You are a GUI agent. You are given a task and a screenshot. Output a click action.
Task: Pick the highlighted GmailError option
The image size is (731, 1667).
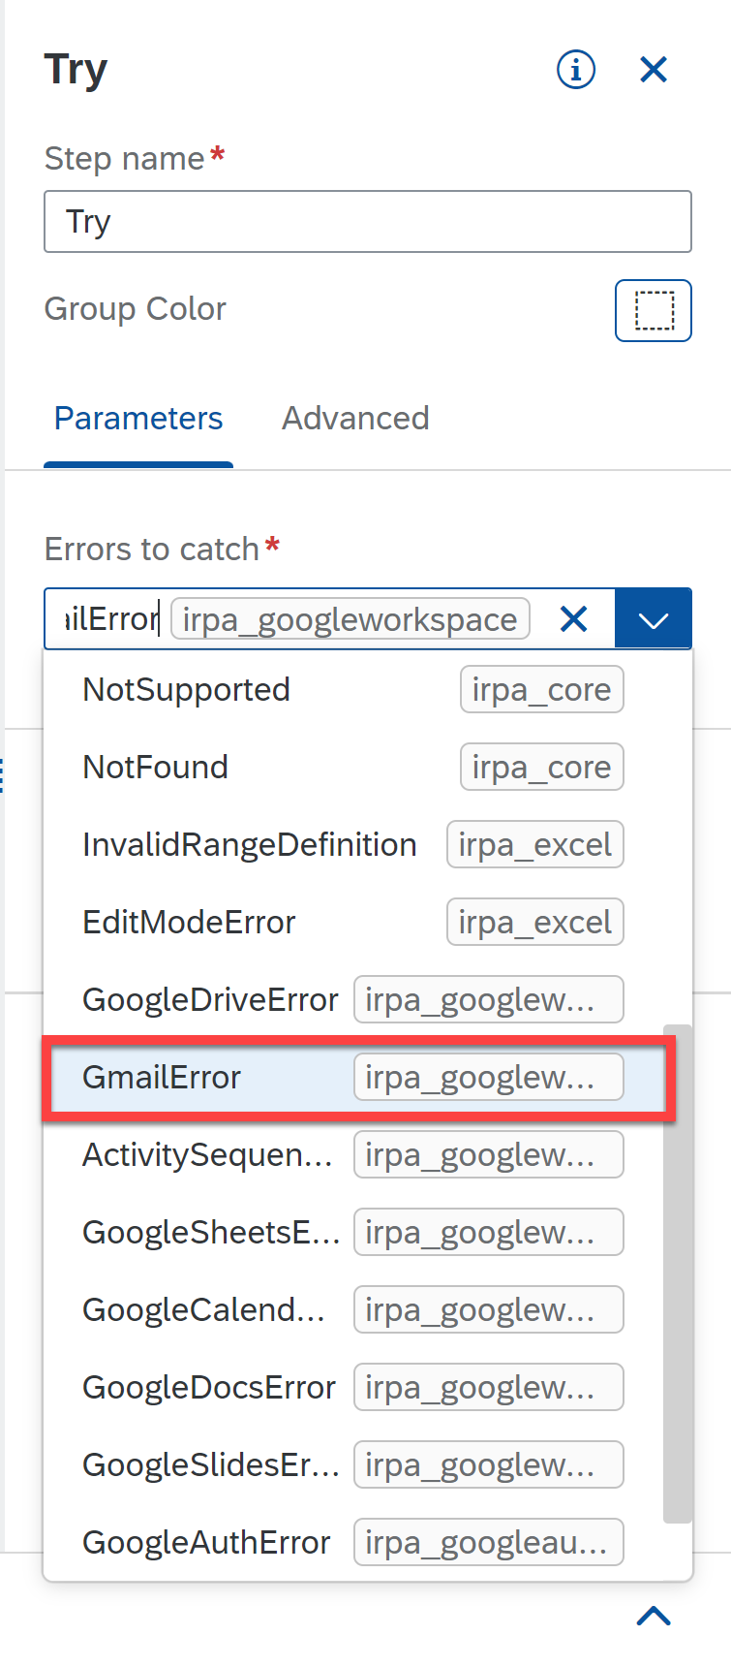354,1078
